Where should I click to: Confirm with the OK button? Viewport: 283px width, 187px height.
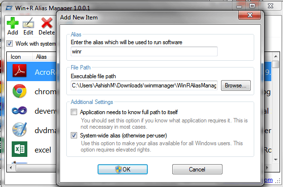point(123,169)
